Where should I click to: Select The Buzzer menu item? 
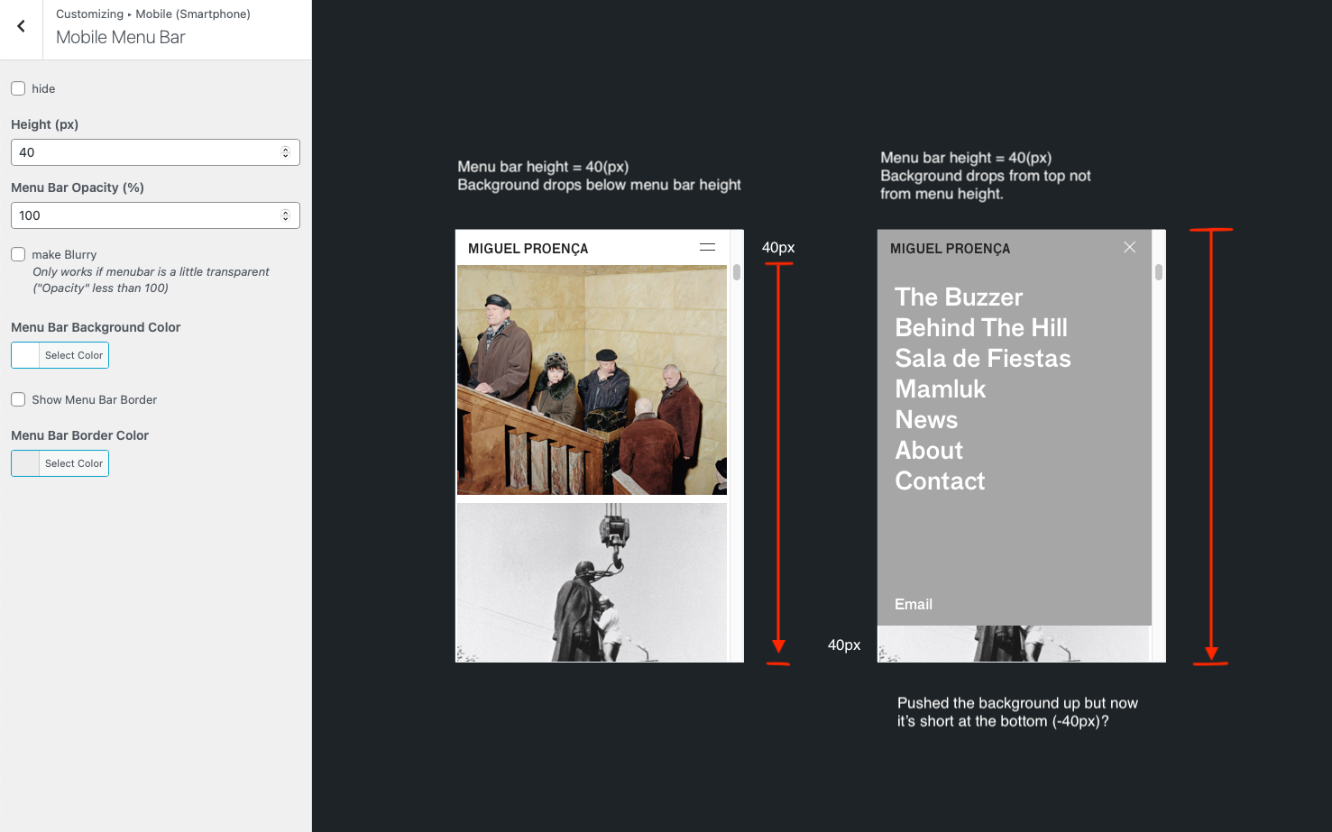(958, 297)
